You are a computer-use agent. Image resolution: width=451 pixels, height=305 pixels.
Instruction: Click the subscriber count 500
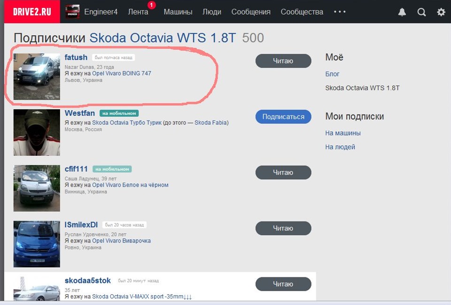253,38
